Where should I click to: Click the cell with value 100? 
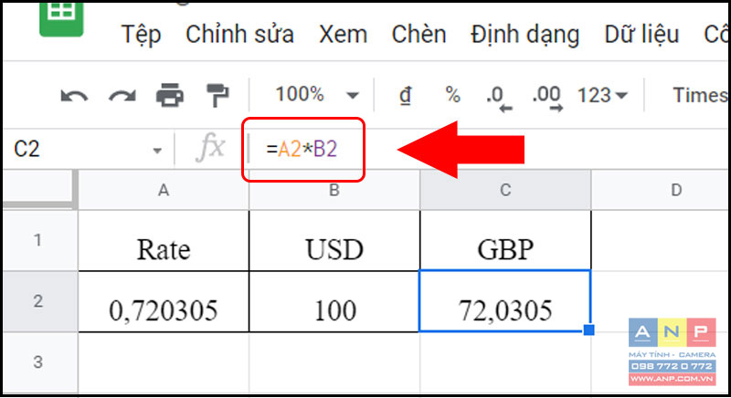(334, 301)
